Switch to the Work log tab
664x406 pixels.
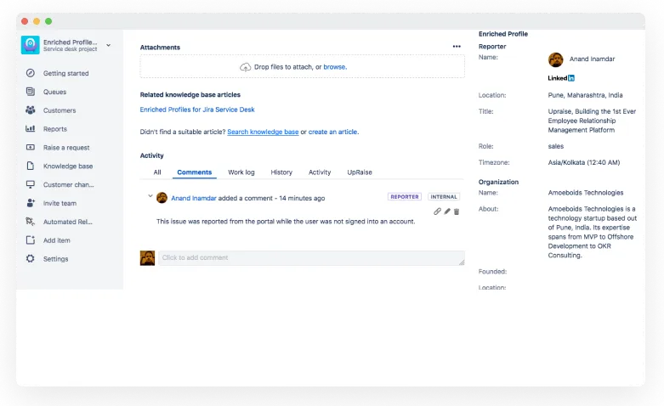click(x=241, y=172)
